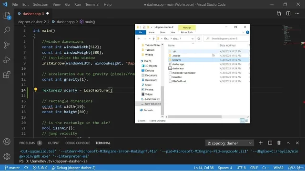Open the Explorer view in the activity bar
The image size is (305, 171).
(x=7, y=16)
